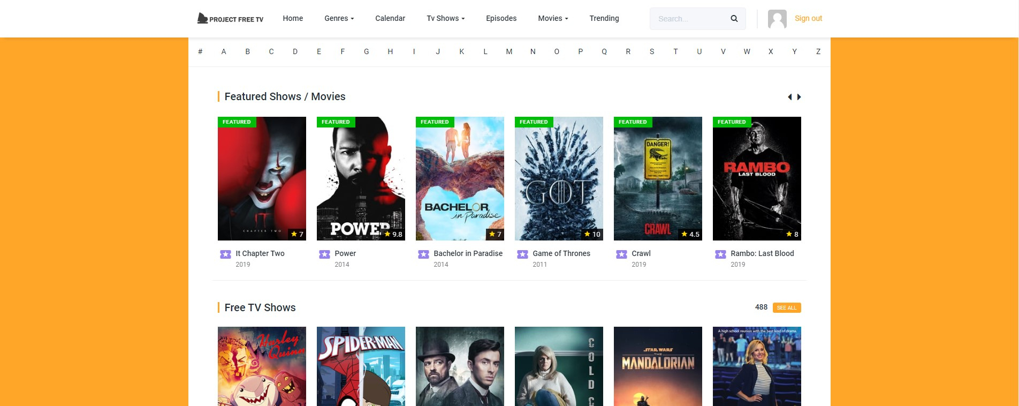
Task: Click SEE ALL button for Free TV Shows
Action: pyautogui.click(x=787, y=308)
